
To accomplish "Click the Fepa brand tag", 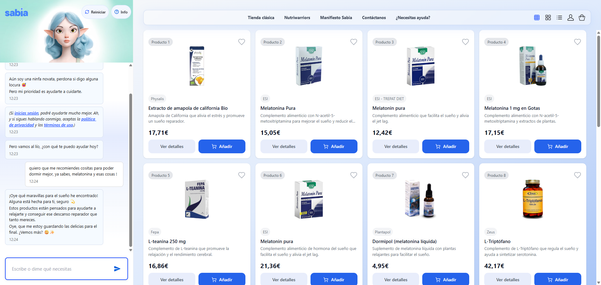I will coord(155,232).
